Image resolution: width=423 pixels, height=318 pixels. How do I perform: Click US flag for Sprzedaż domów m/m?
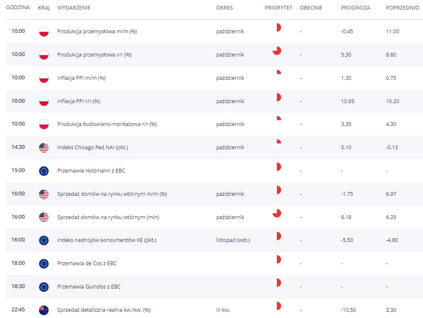(x=44, y=194)
